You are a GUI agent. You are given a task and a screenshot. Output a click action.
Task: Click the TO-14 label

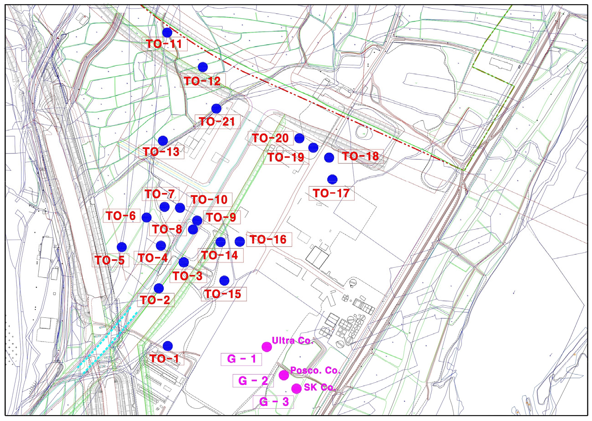pos(220,255)
